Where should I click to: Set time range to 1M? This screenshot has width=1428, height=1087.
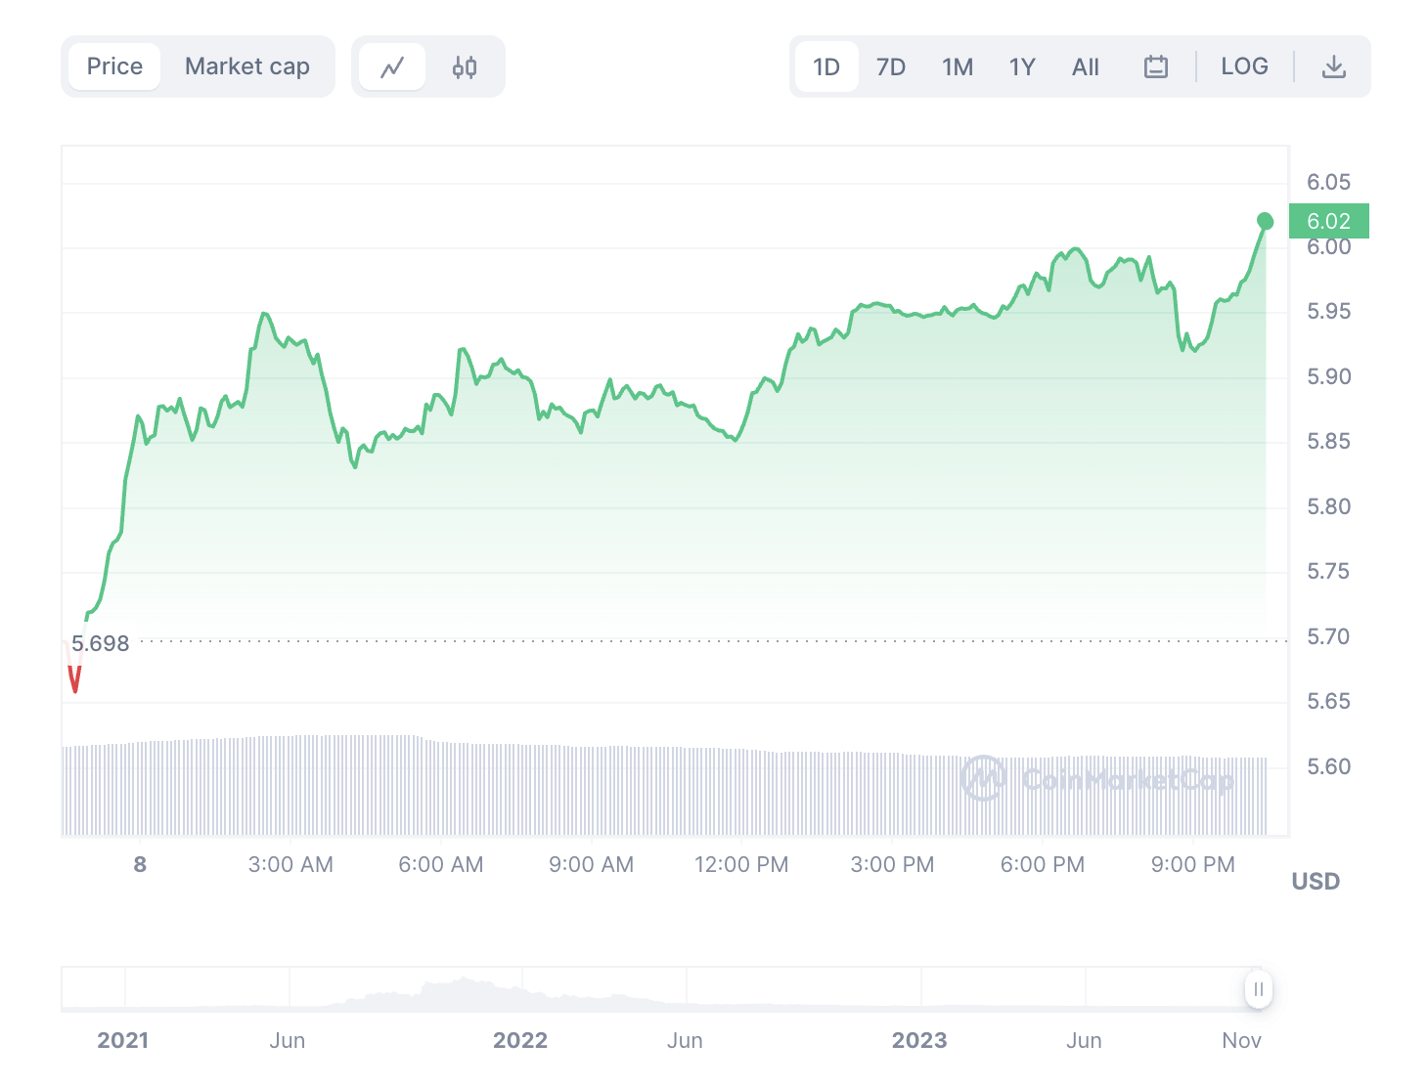click(957, 67)
